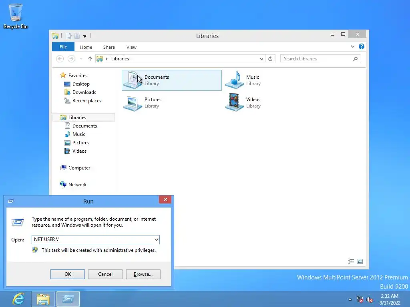Expand the Run command history dropdown

[x=156, y=240]
